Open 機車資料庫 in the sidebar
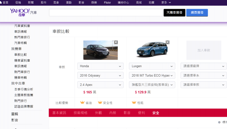This screenshot has height=129, width=227. [x=22, y=60]
